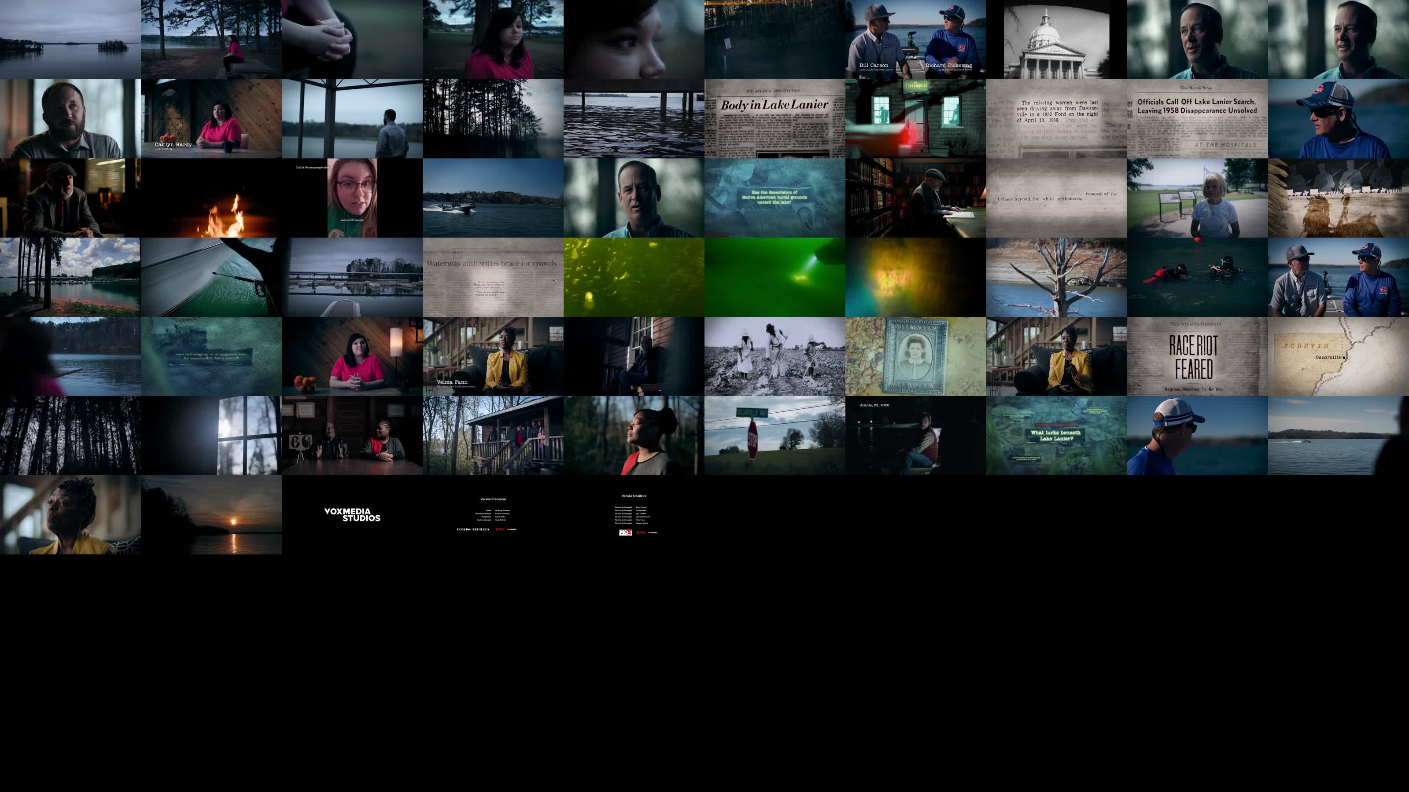Click the capitol dome black-and-white frame

(x=1056, y=39)
